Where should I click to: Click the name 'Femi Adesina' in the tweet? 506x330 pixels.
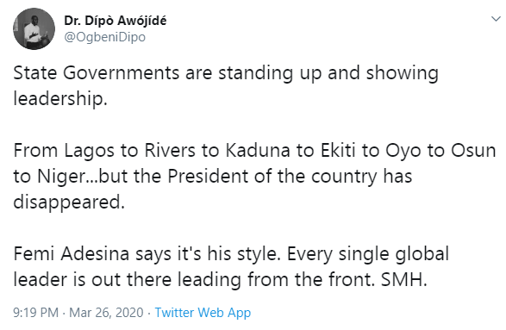pos(72,254)
